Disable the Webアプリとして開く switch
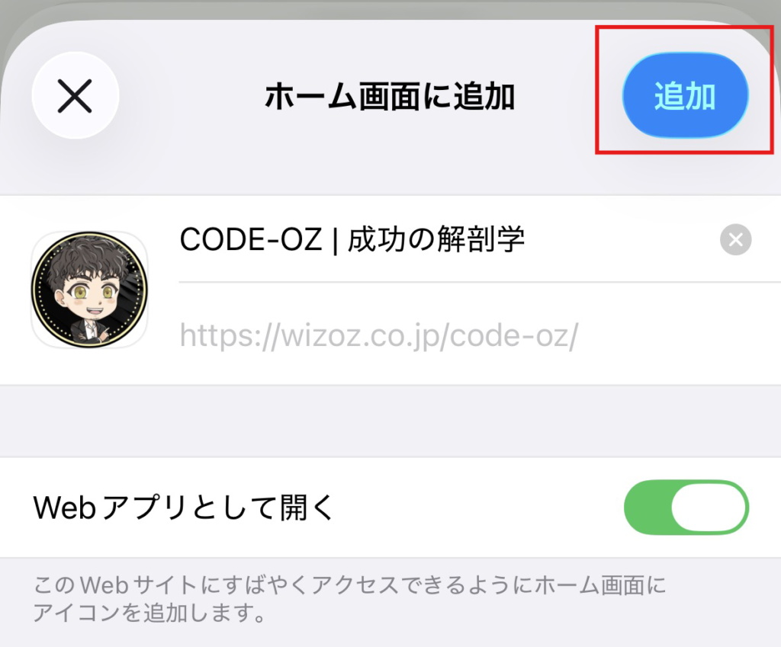Screen dimensions: 781x647 (686, 507)
